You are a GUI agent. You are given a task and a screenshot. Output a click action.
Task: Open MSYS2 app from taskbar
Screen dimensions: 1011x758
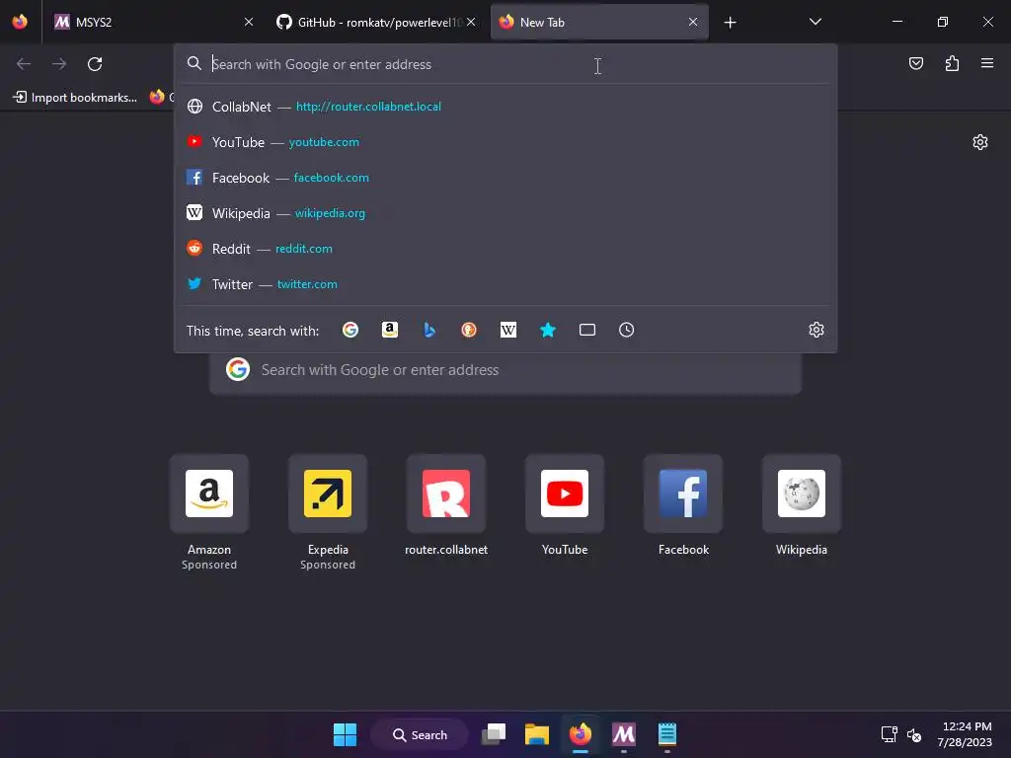pyautogui.click(x=624, y=734)
